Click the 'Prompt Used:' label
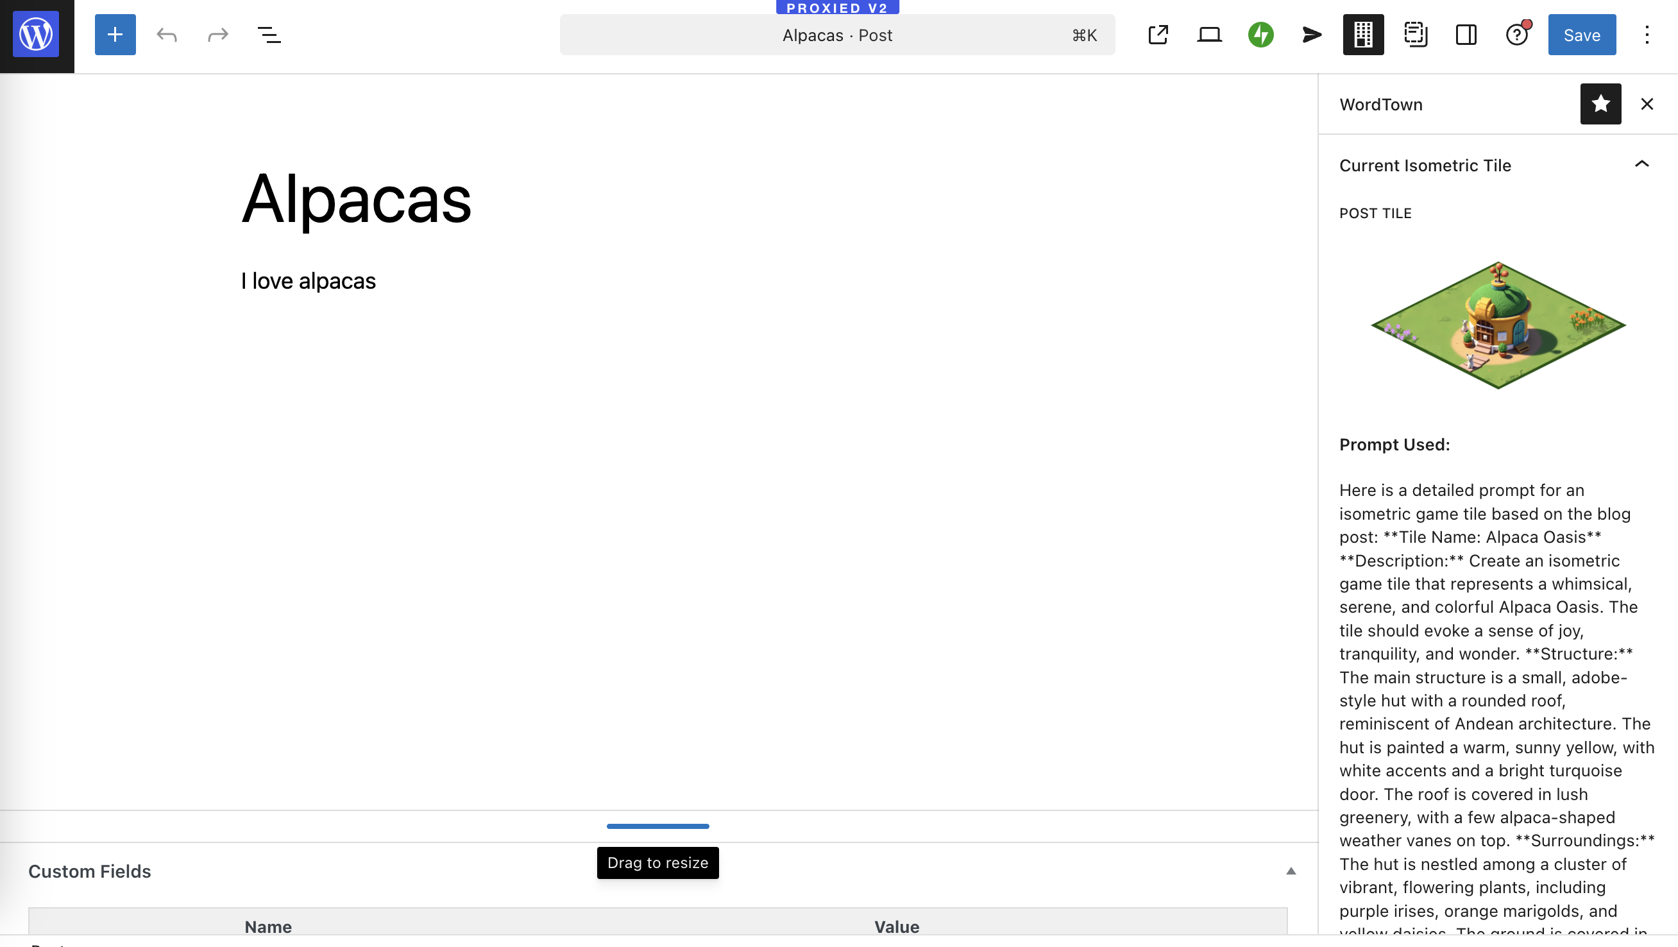This screenshot has height=947, width=1678. point(1394,445)
